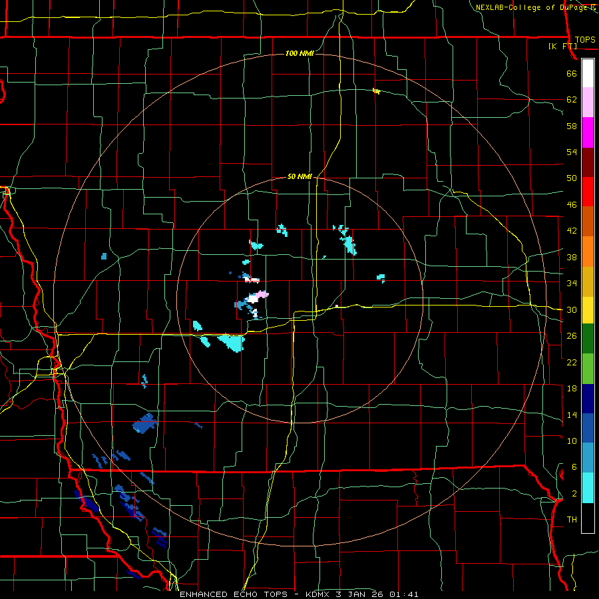This screenshot has width=599, height=599.
Task: Click the small yellow echo near the 100 NMI ring
Action: point(376,91)
